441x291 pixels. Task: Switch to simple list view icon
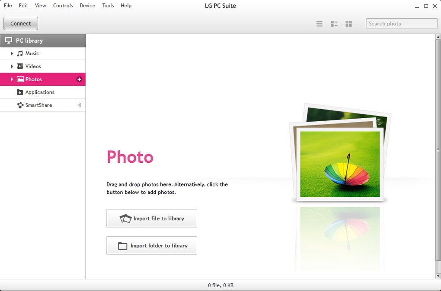pyautogui.click(x=319, y=24)
